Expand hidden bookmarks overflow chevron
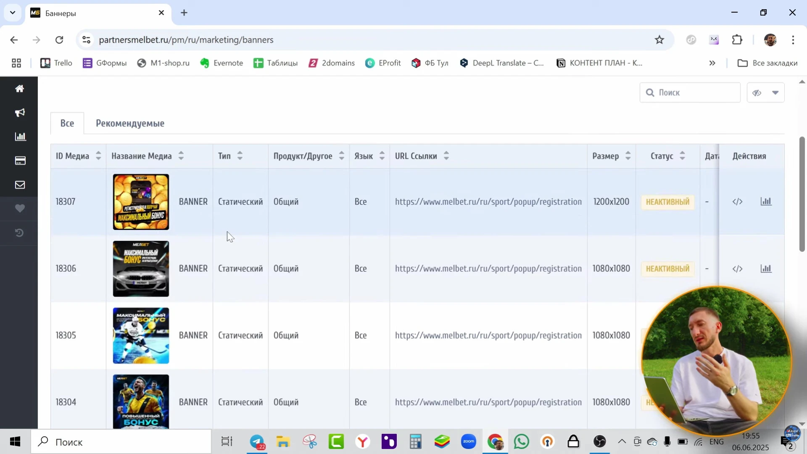807x454 pixels. [712, 63]
